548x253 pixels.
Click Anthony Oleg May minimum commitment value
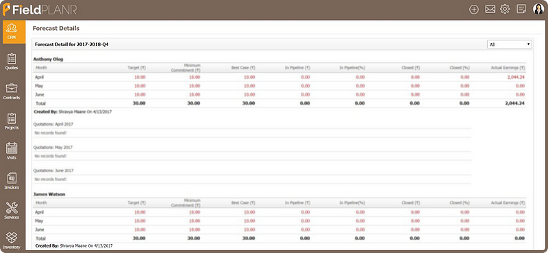tap(195, 86)
